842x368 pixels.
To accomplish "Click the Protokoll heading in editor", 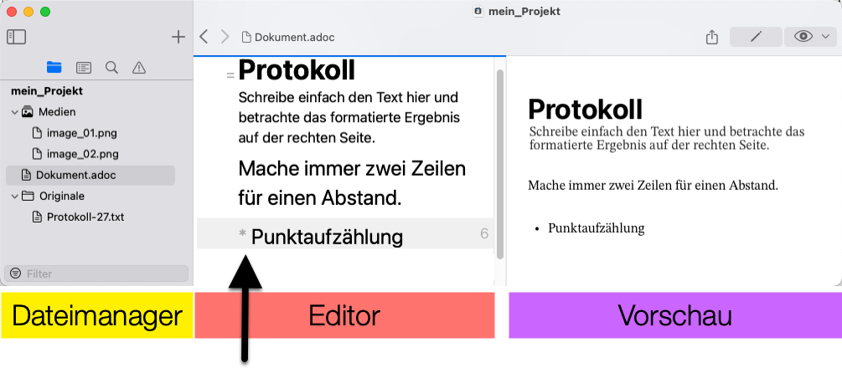I will (x=297, y=69).
